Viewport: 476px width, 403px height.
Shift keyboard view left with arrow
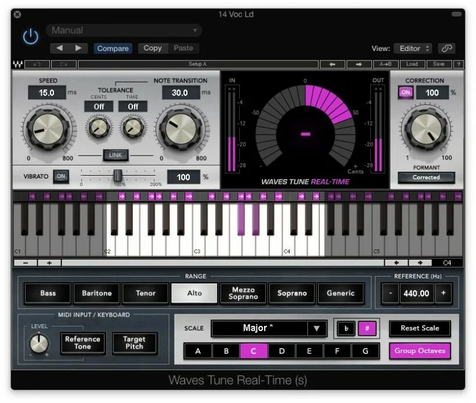click(396, 263)
